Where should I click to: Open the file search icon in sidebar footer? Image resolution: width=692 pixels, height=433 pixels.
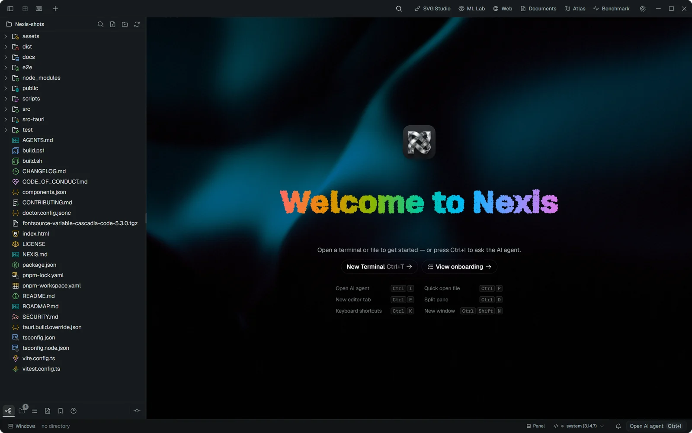48,411
